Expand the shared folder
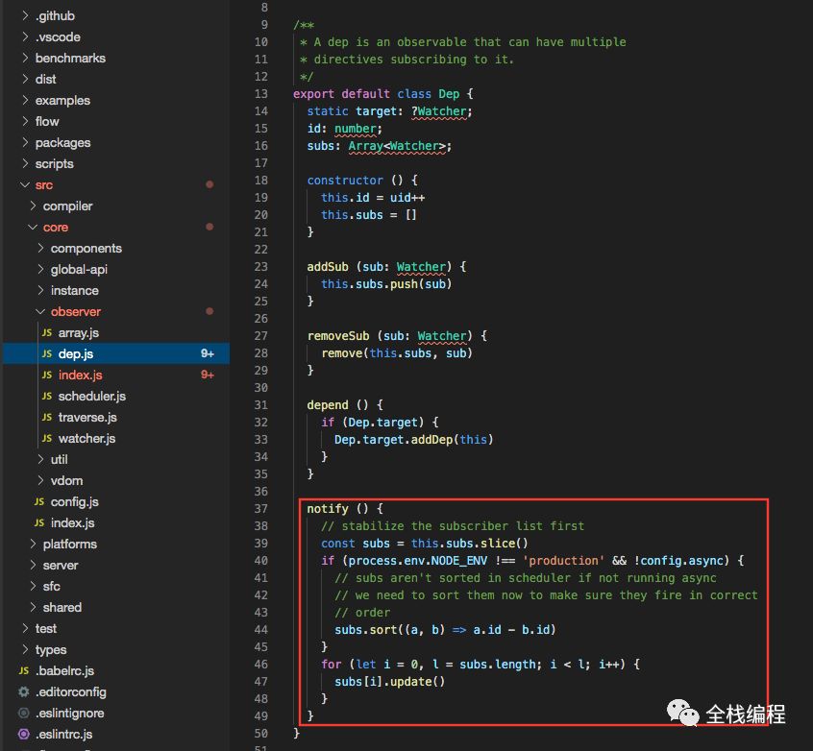 click(62, 608)
